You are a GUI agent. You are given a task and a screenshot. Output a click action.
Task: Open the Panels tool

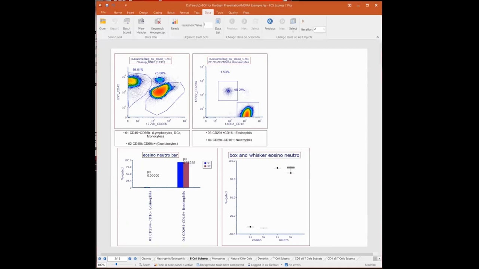coord(175,24)
